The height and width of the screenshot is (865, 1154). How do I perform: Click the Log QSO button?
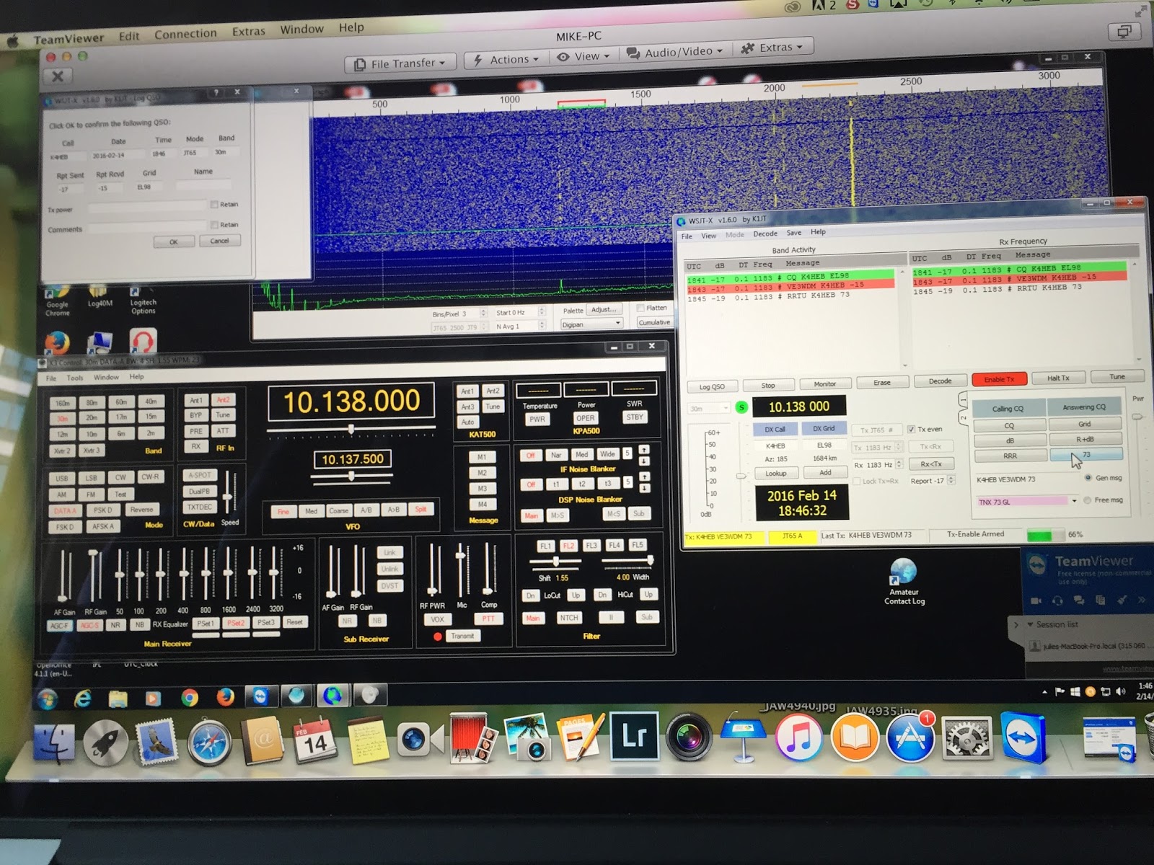(x=712, y=387)
